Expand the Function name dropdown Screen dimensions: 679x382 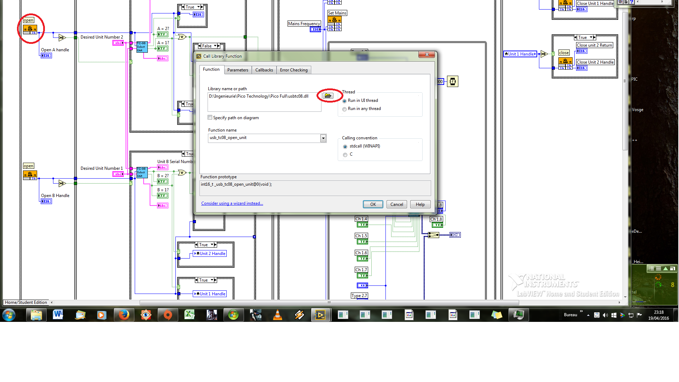[x=323, y=138]
